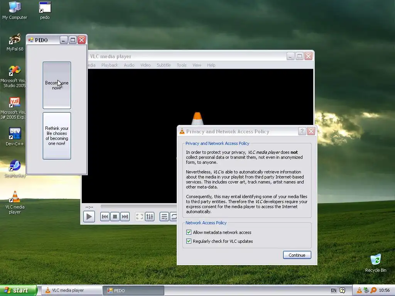
Task: Select the Dev-C++ desktop icon
Action: coord(15,137)
